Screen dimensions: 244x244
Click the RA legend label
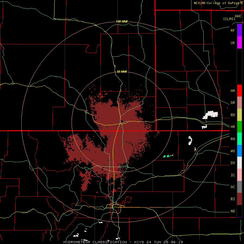(233, 139)
